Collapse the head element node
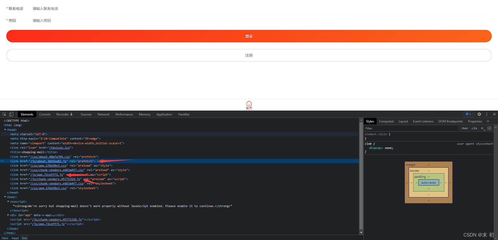 click(x=5, y=129)
